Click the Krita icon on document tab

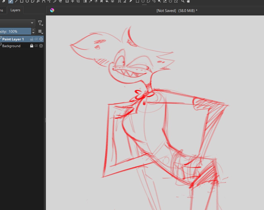pos(52,10)
